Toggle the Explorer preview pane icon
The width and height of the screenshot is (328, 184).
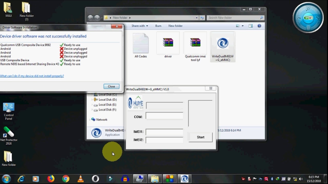click(251, 26)
